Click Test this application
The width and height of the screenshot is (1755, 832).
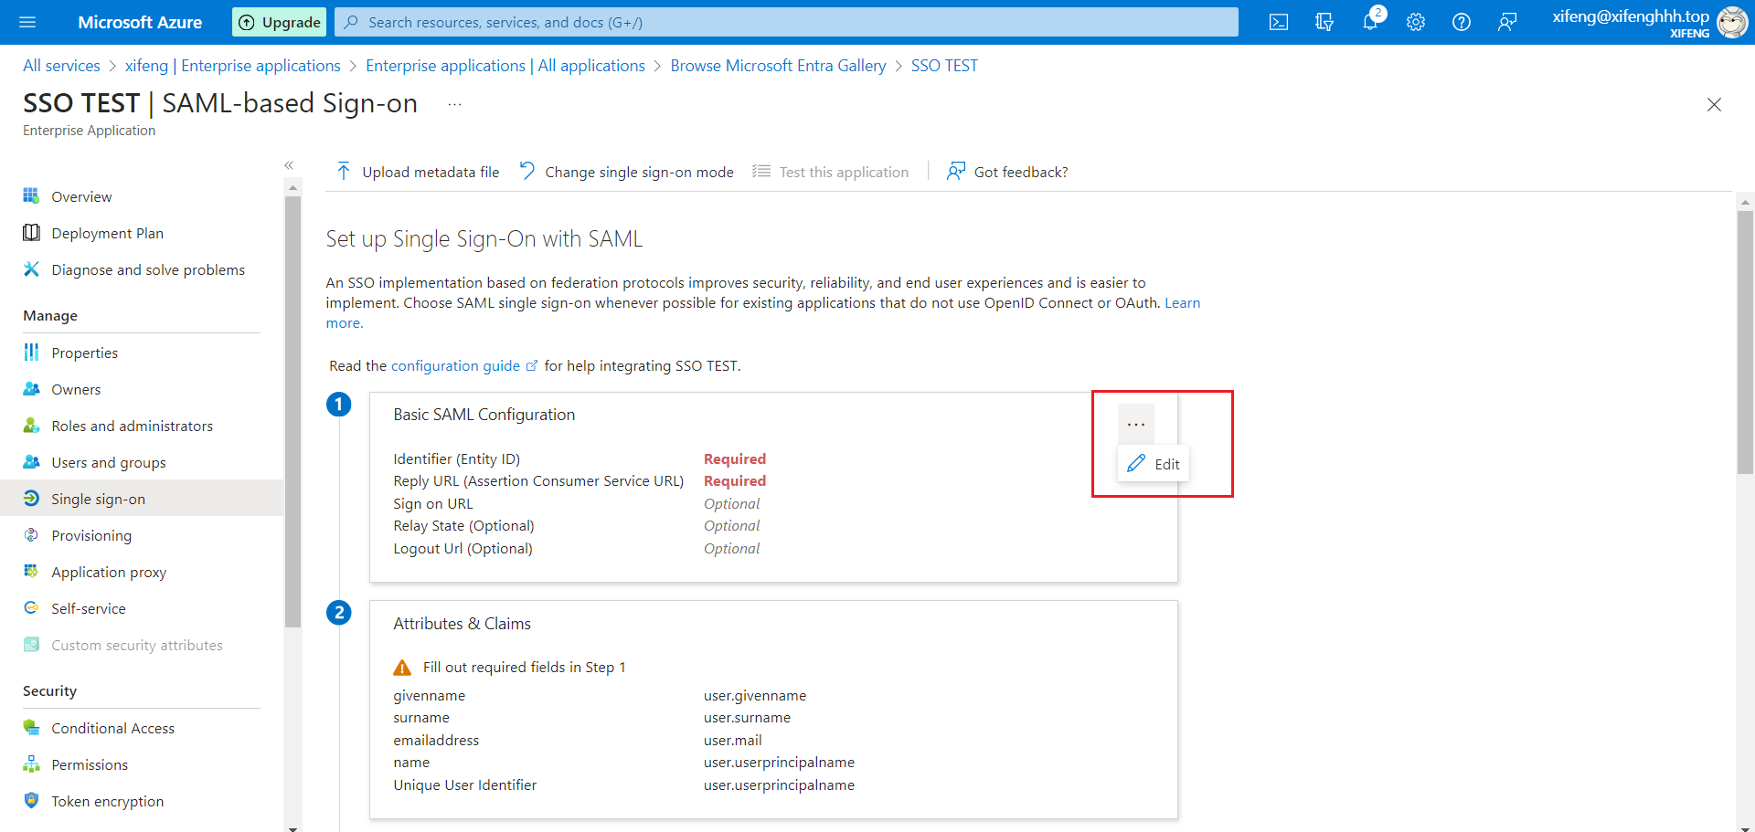click(x=831, y=172)
